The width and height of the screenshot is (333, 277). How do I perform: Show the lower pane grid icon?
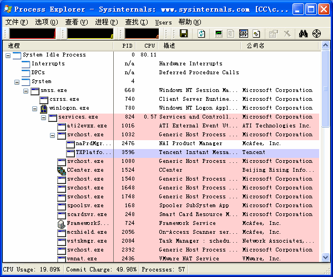pos(244,33)
